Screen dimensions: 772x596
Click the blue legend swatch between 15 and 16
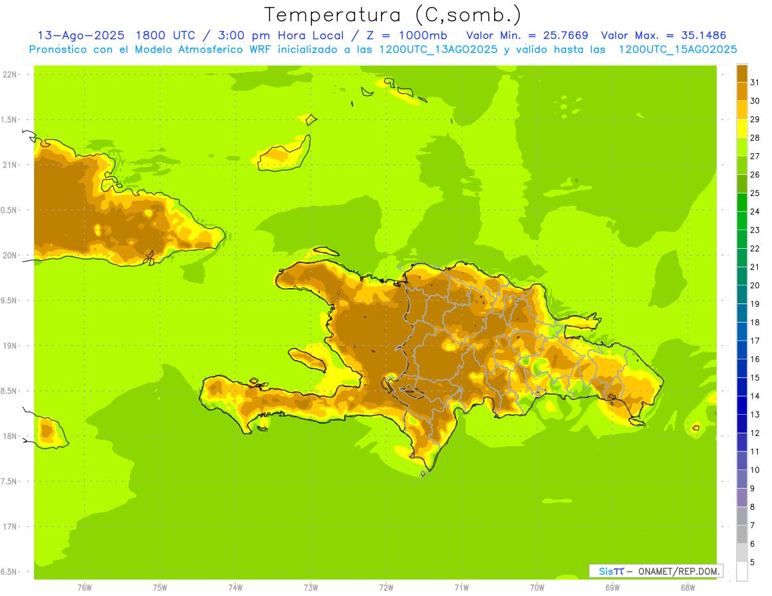[x=742, y=368]
